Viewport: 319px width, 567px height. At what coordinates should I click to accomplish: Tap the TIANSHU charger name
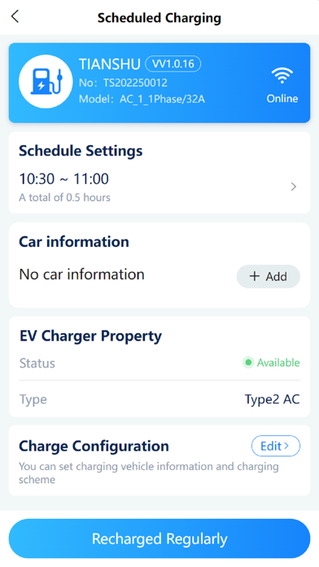coord(110,64)
